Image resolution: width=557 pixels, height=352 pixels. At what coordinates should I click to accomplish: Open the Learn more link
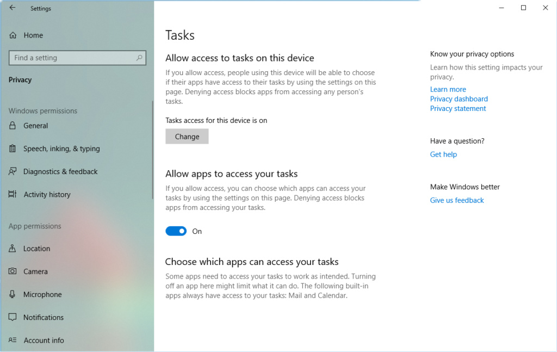click(448, 89)
